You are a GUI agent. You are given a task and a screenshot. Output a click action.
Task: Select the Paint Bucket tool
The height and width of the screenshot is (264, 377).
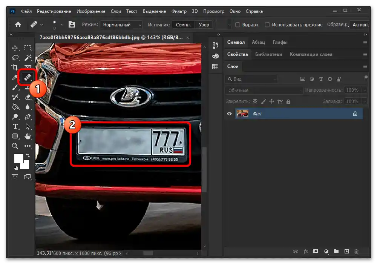(x=15, y=107)
